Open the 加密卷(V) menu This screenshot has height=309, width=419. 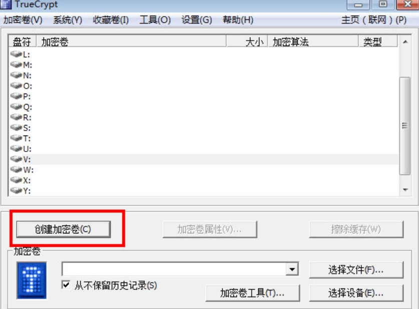[x=23, y=20]
